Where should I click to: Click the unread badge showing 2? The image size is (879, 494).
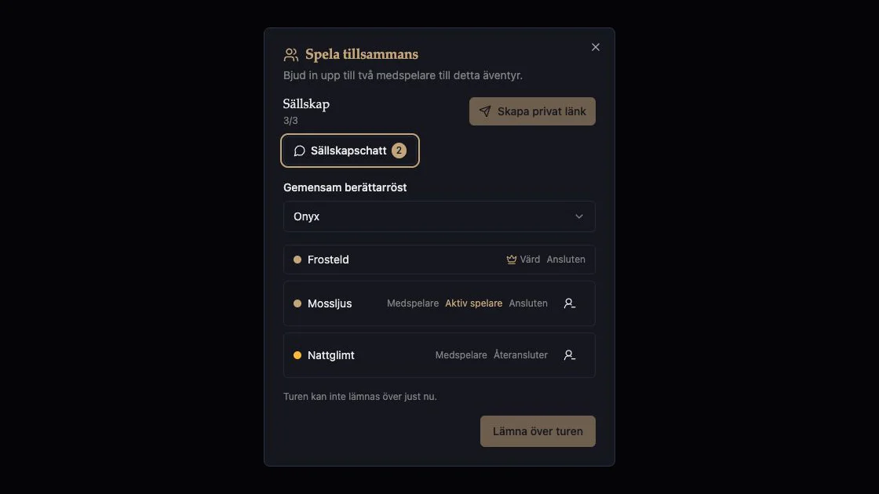(x=399, y=151)
